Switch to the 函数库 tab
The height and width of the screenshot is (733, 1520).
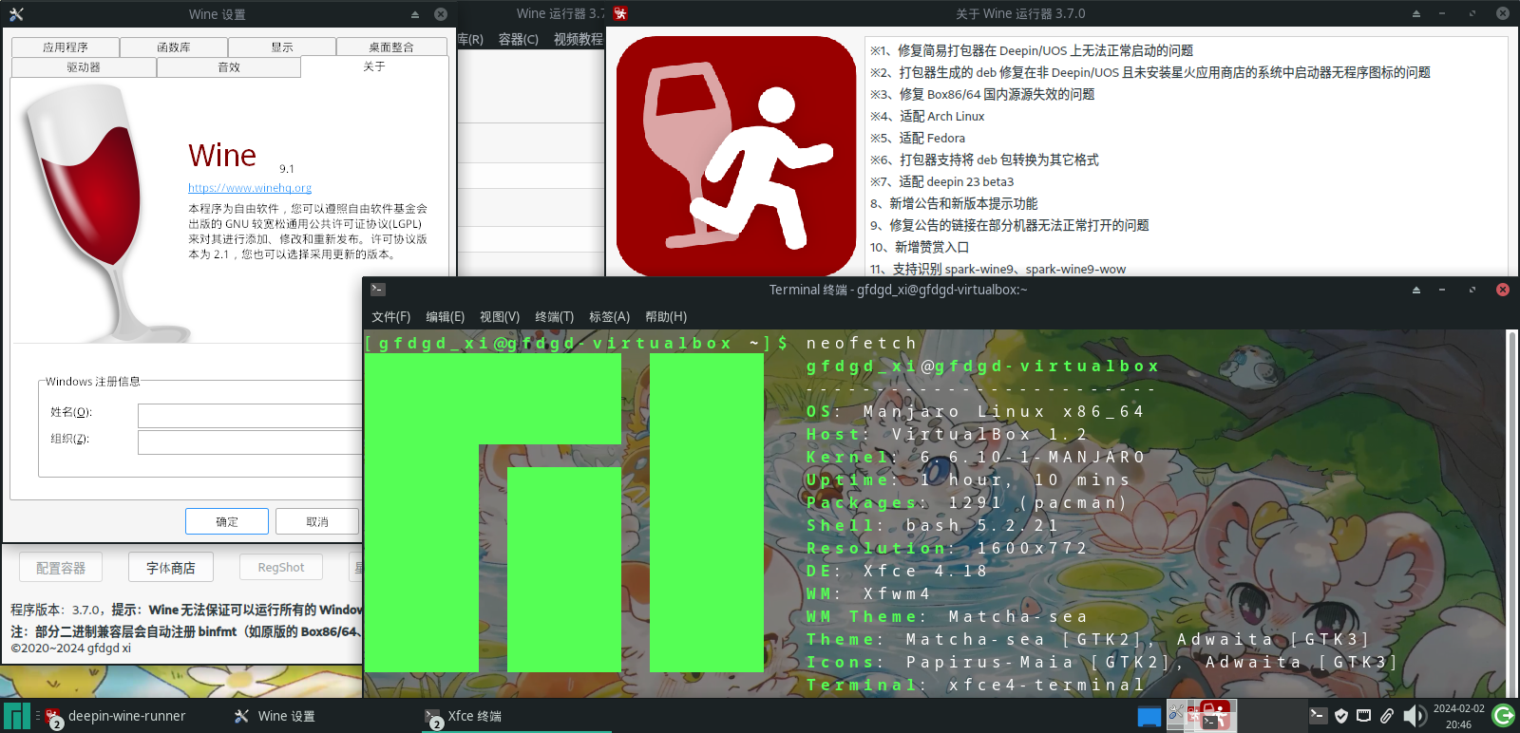[x=174, y=47]
